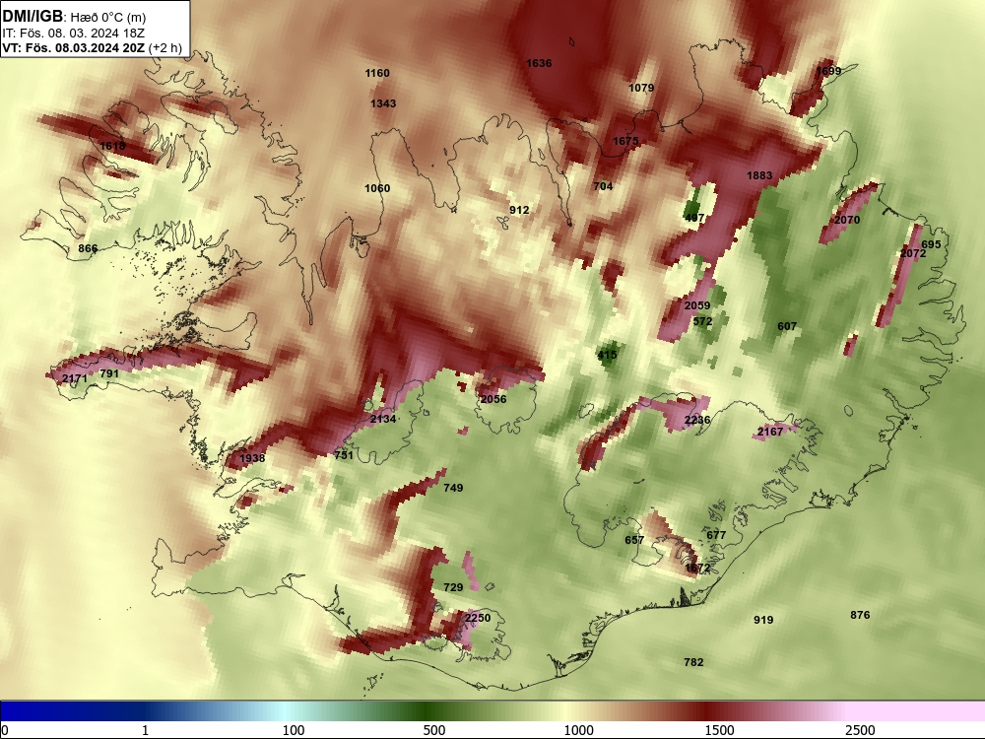Click the 2059 height label
This screenshot has width=985, height=739.
(x=697, y=305)
